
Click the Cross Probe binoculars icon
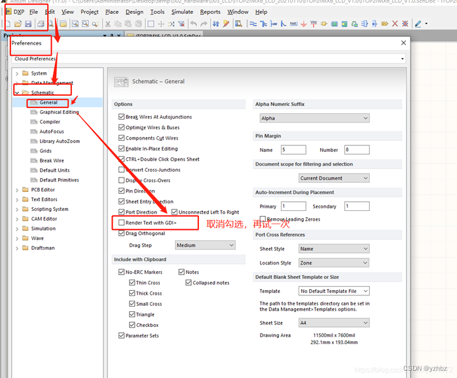tap(238, 24)
